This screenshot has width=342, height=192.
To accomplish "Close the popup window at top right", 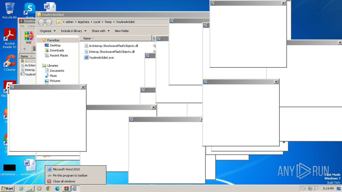I will coord(283,3).
